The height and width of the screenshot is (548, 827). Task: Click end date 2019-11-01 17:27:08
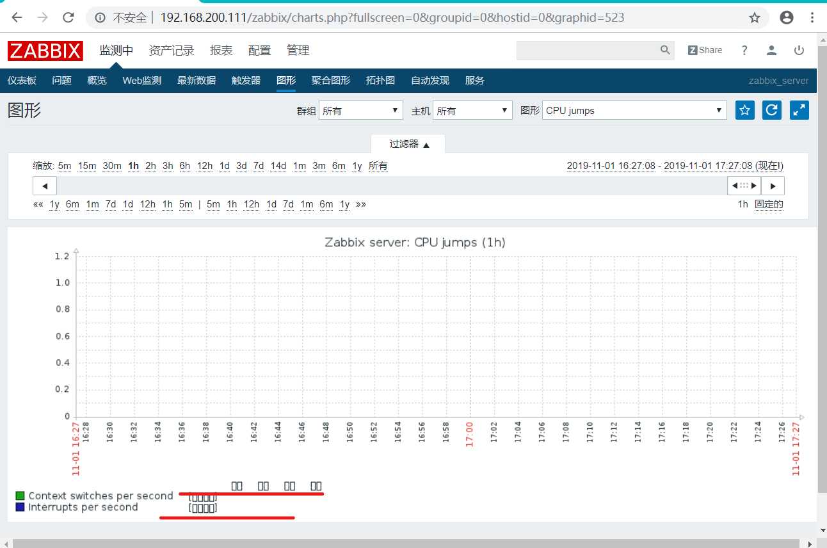(x=709, y=166)
